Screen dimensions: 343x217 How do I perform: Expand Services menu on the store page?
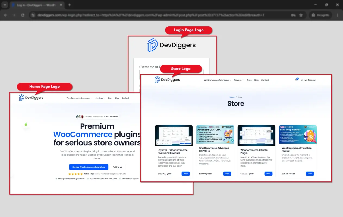point(239,80)
